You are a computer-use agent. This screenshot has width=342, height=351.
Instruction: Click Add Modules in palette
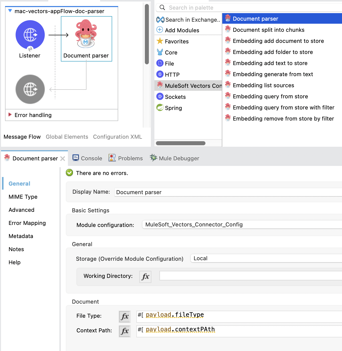pyautogui.click(x=178, y=30)
